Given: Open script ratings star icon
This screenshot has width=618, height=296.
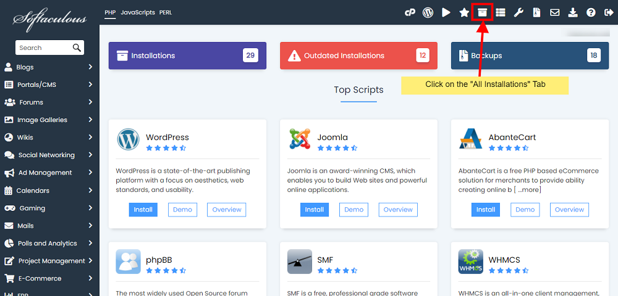Looking at the screenshot, I should pos(464,12).
